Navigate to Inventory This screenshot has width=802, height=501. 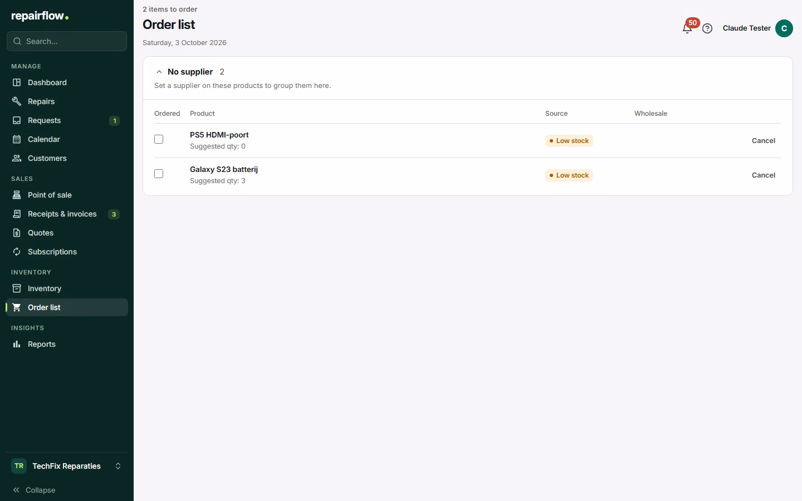pos(67,288)
